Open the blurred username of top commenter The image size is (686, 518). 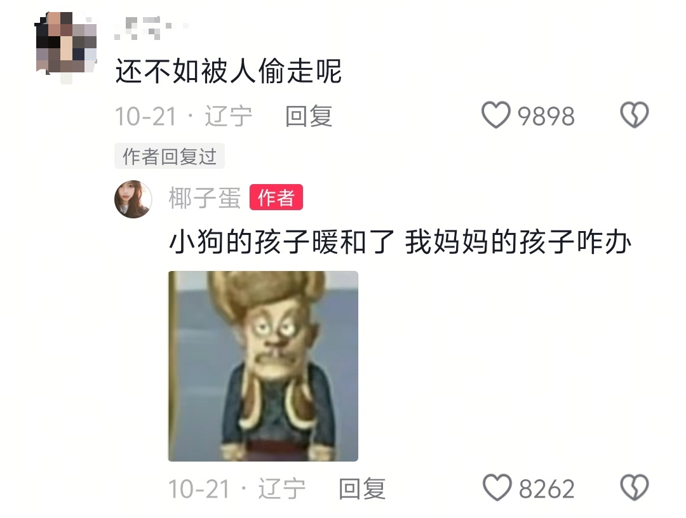coord(151,29)
